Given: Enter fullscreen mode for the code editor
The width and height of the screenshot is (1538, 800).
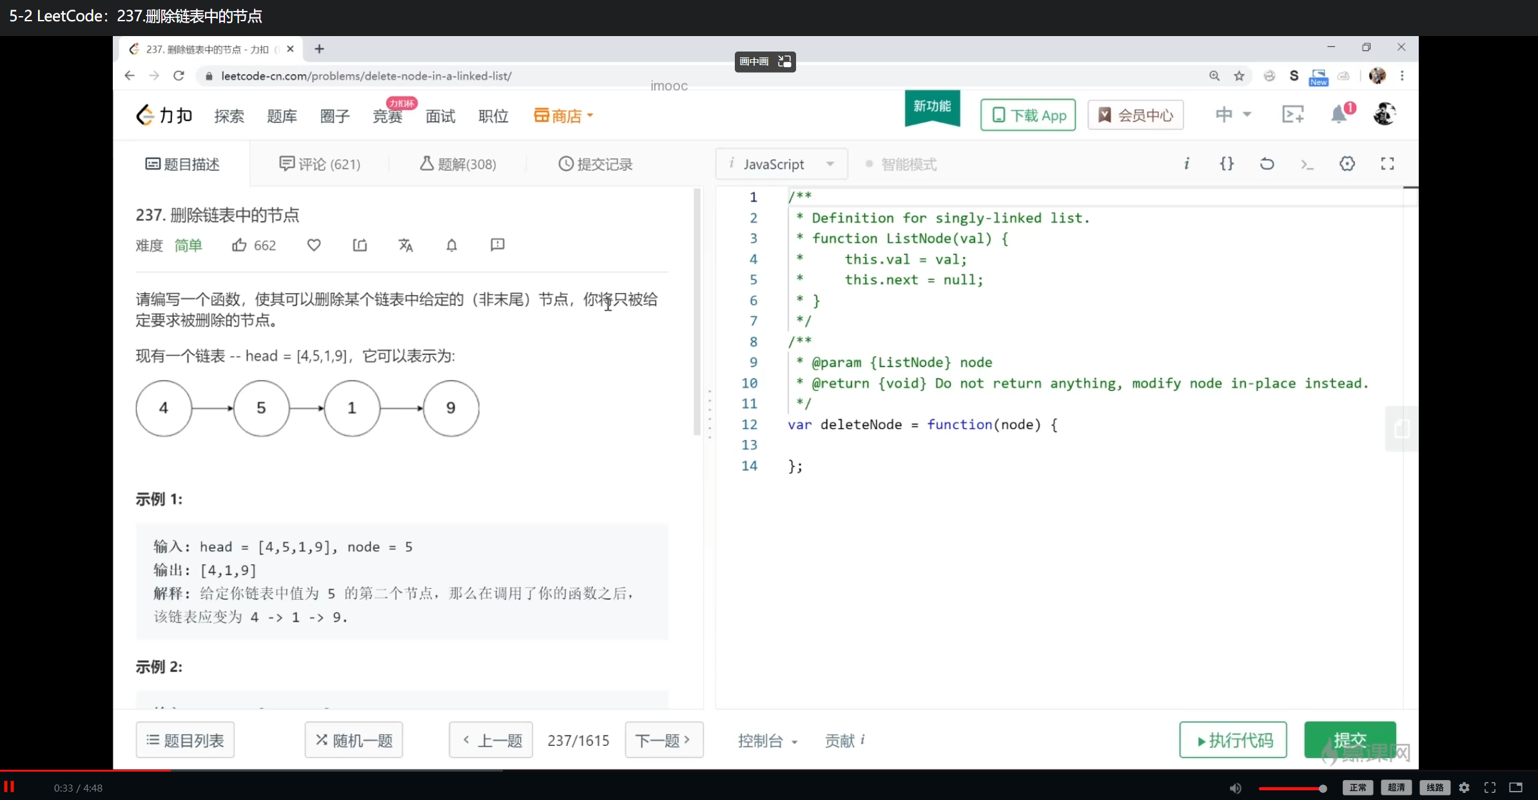Looking at the screenshot, I should point(1387,164).
